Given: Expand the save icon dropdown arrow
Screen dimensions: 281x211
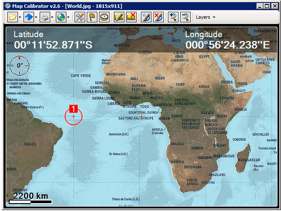Looking at the screenshot, I should tap(36, 17).
